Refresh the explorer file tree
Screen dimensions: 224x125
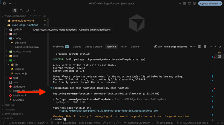click(x=40, y=16)
